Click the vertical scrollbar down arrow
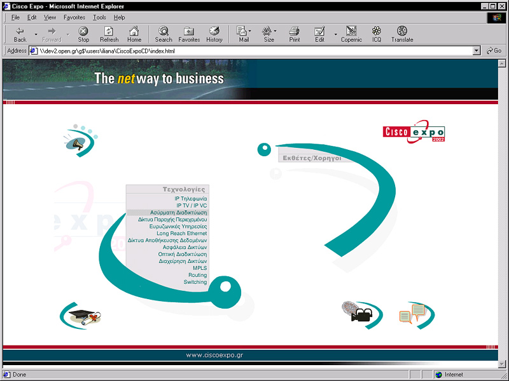509x381 pixels. 502,364
